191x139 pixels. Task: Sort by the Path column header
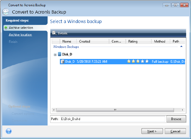tap(177, 41)
